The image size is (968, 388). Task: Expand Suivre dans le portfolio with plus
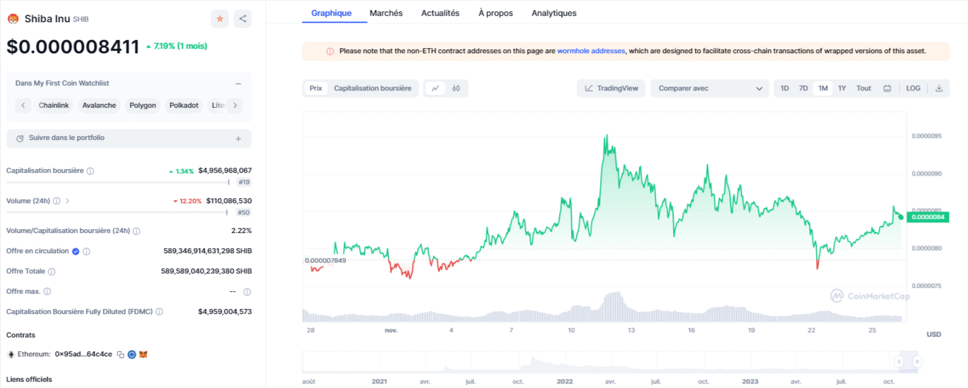click(x=238, y=139)
